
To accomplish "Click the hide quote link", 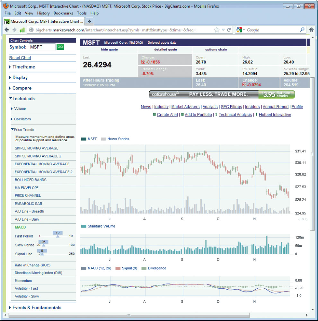I will [109, 49].
